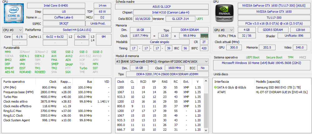Click the 2T command rate field
This screenshot has height=134, width=312.
click(x=204, y=42)
